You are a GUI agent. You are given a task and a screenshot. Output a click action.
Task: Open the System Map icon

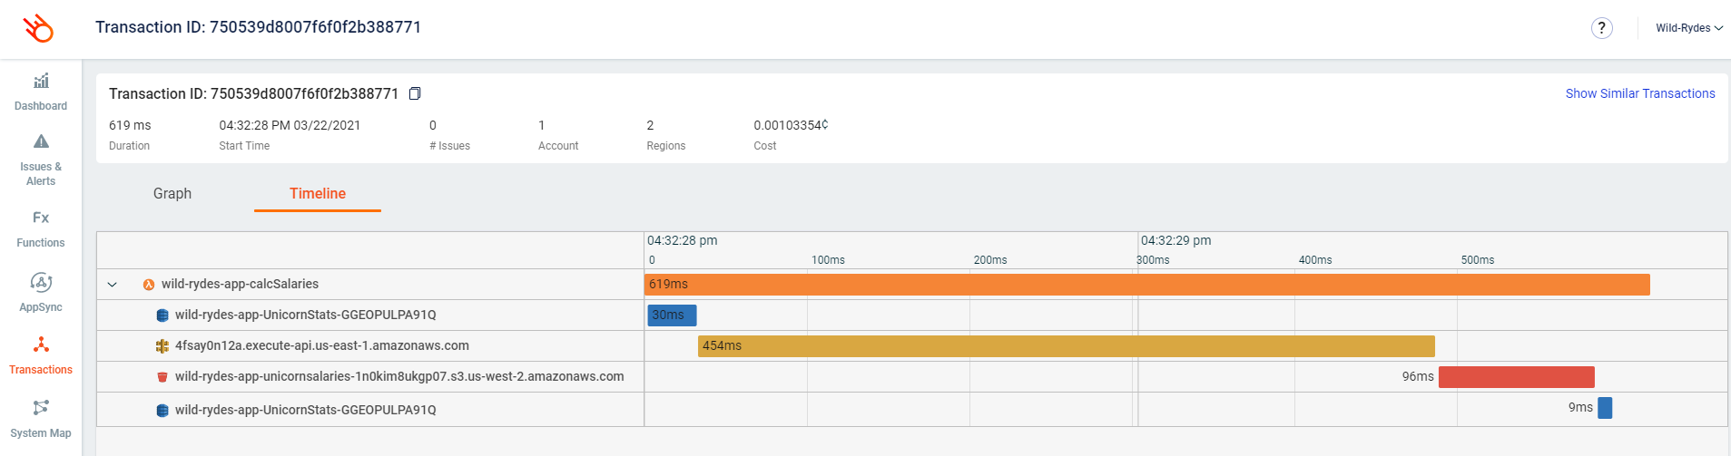pos(41,407)
